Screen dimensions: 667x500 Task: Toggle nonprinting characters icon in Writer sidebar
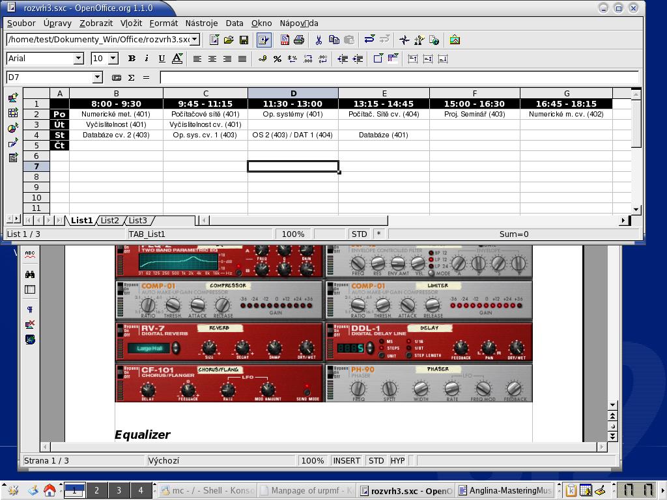(x=30, y=309)
